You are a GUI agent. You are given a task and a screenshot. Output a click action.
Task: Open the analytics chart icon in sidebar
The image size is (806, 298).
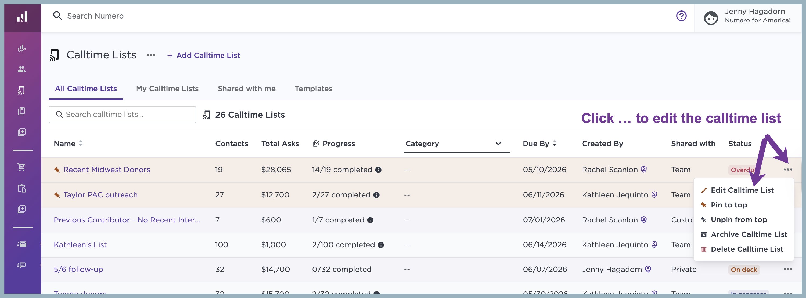pyautogui.click(x=21, y=48)
